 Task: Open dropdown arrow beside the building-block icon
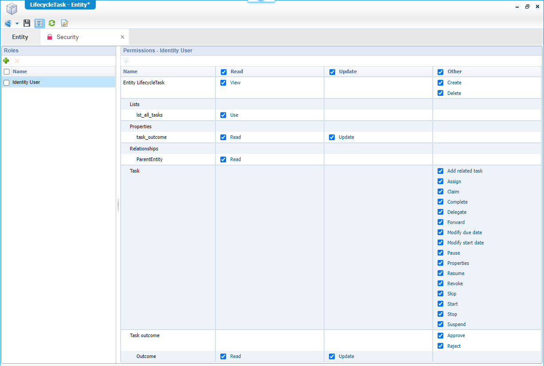tap(17, 24)
